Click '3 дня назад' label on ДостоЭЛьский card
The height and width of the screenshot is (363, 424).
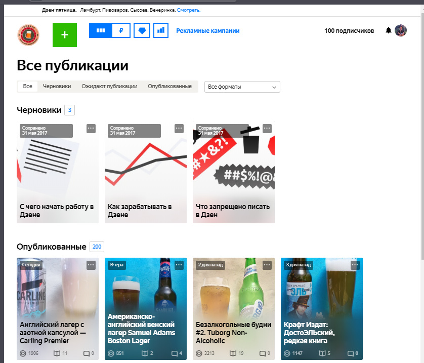pyautogui.click(x=299, y=265)
